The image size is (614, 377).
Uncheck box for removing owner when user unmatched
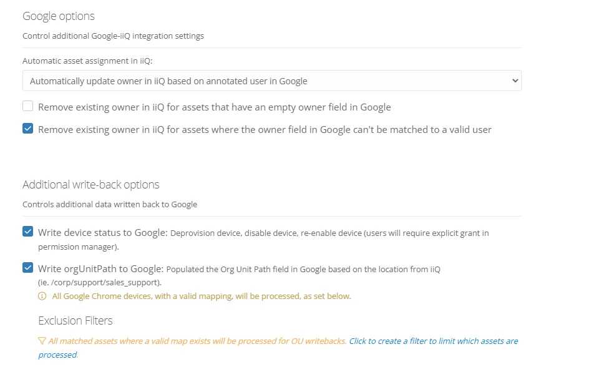(x=27, y=129)
